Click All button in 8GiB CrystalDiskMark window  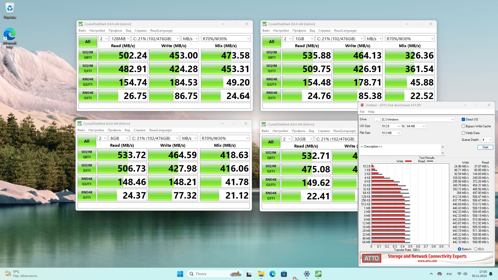[x=87, y=141]
